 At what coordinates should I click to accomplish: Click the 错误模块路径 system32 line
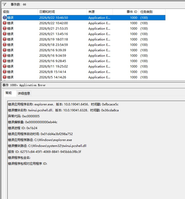point(47,146)
